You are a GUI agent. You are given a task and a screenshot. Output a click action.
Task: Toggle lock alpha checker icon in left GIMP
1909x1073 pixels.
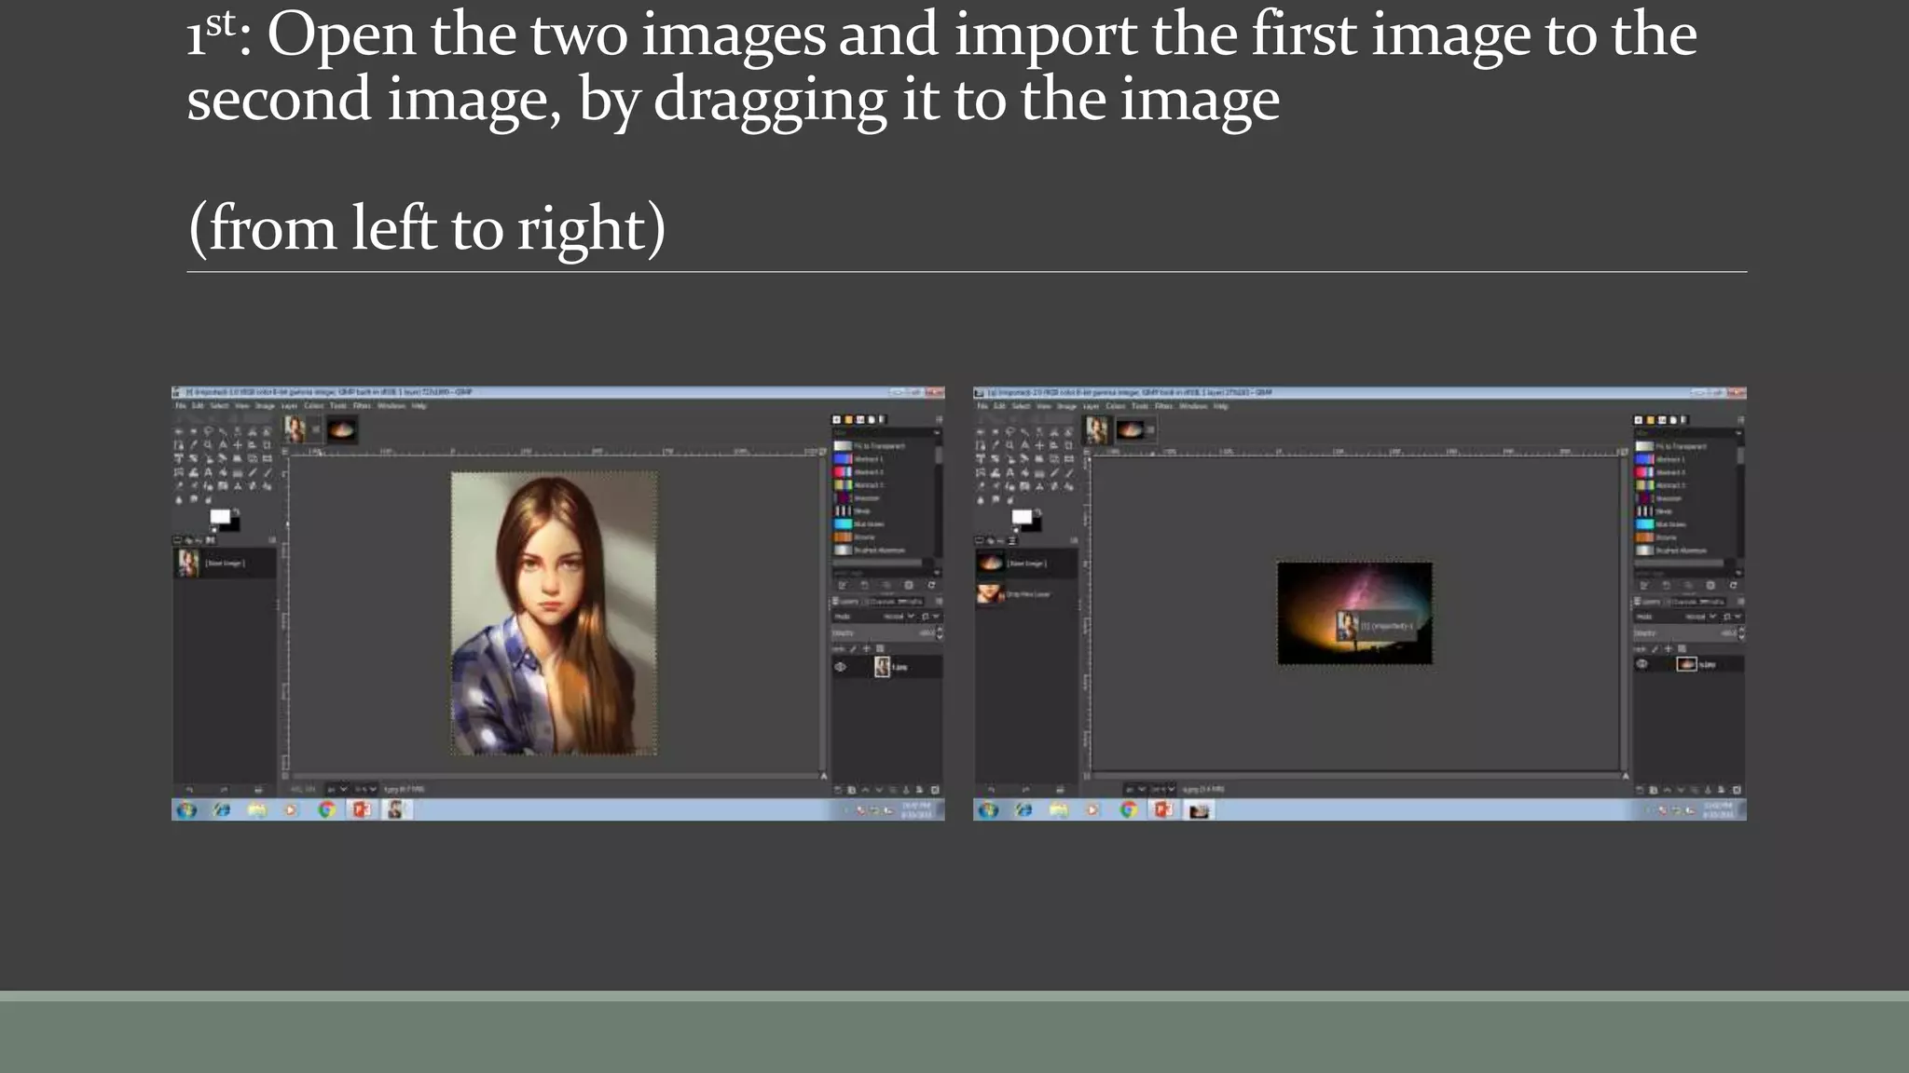click(x=880, y=649)
